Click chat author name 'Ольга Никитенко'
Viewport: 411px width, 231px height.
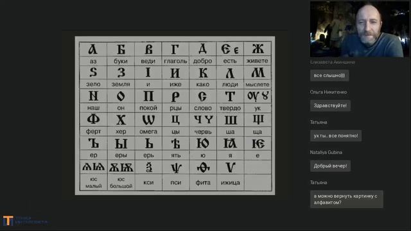(x=328, y=92)
